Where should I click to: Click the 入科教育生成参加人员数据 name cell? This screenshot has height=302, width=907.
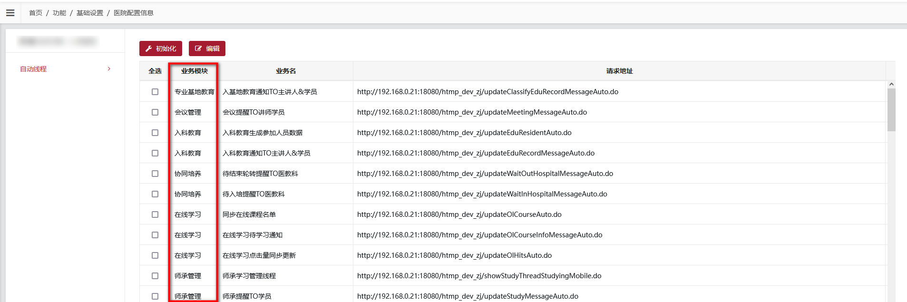click(x=263, y=133)
